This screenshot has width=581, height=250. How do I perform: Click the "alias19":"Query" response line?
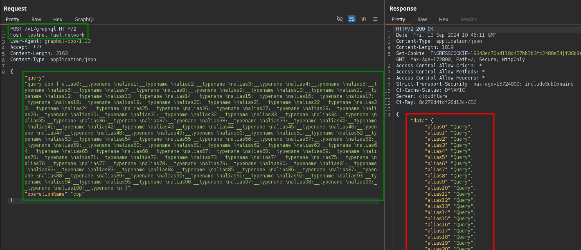point(450,243)
